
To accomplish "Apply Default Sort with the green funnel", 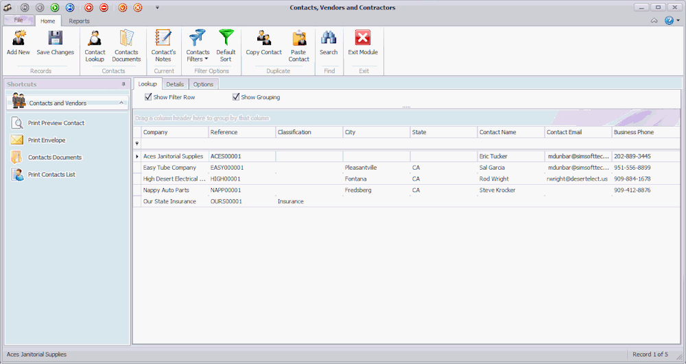I will coord(226,38).
